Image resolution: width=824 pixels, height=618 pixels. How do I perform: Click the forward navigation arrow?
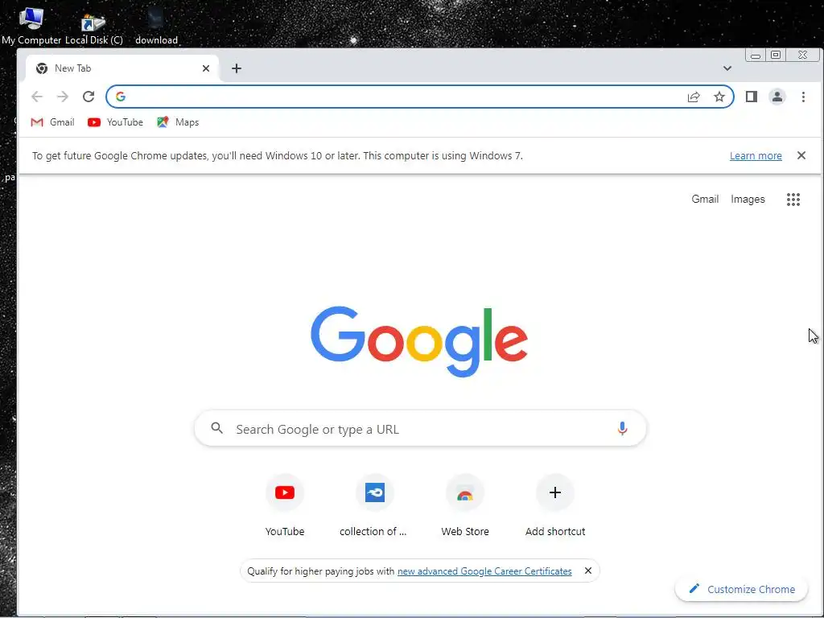[x=63, y=97]
